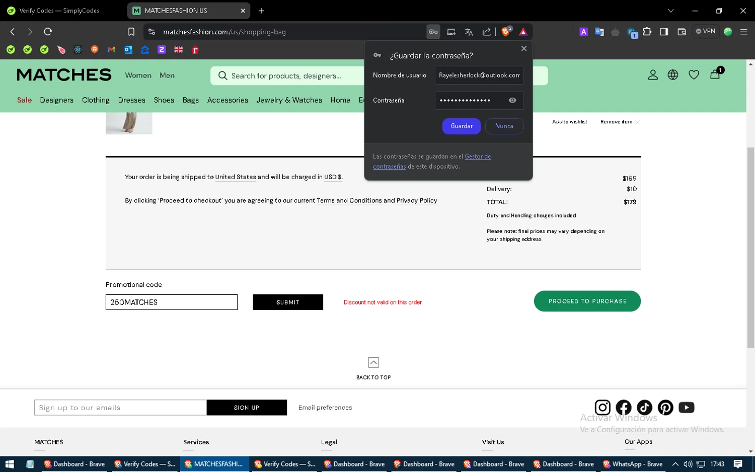Open the Clothing menu
Screen dimensions: 755x472
tap(96, 100)
